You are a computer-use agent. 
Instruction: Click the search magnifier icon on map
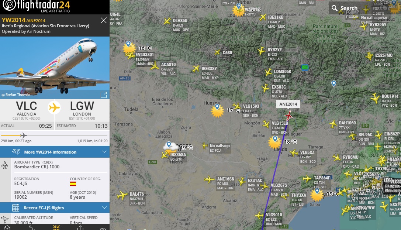click(x=335, y=8)
